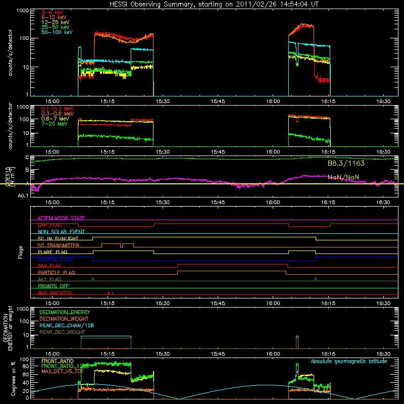
Task: Select the ATTENUATOR_STATE flag label
Action: pos(61,218)
